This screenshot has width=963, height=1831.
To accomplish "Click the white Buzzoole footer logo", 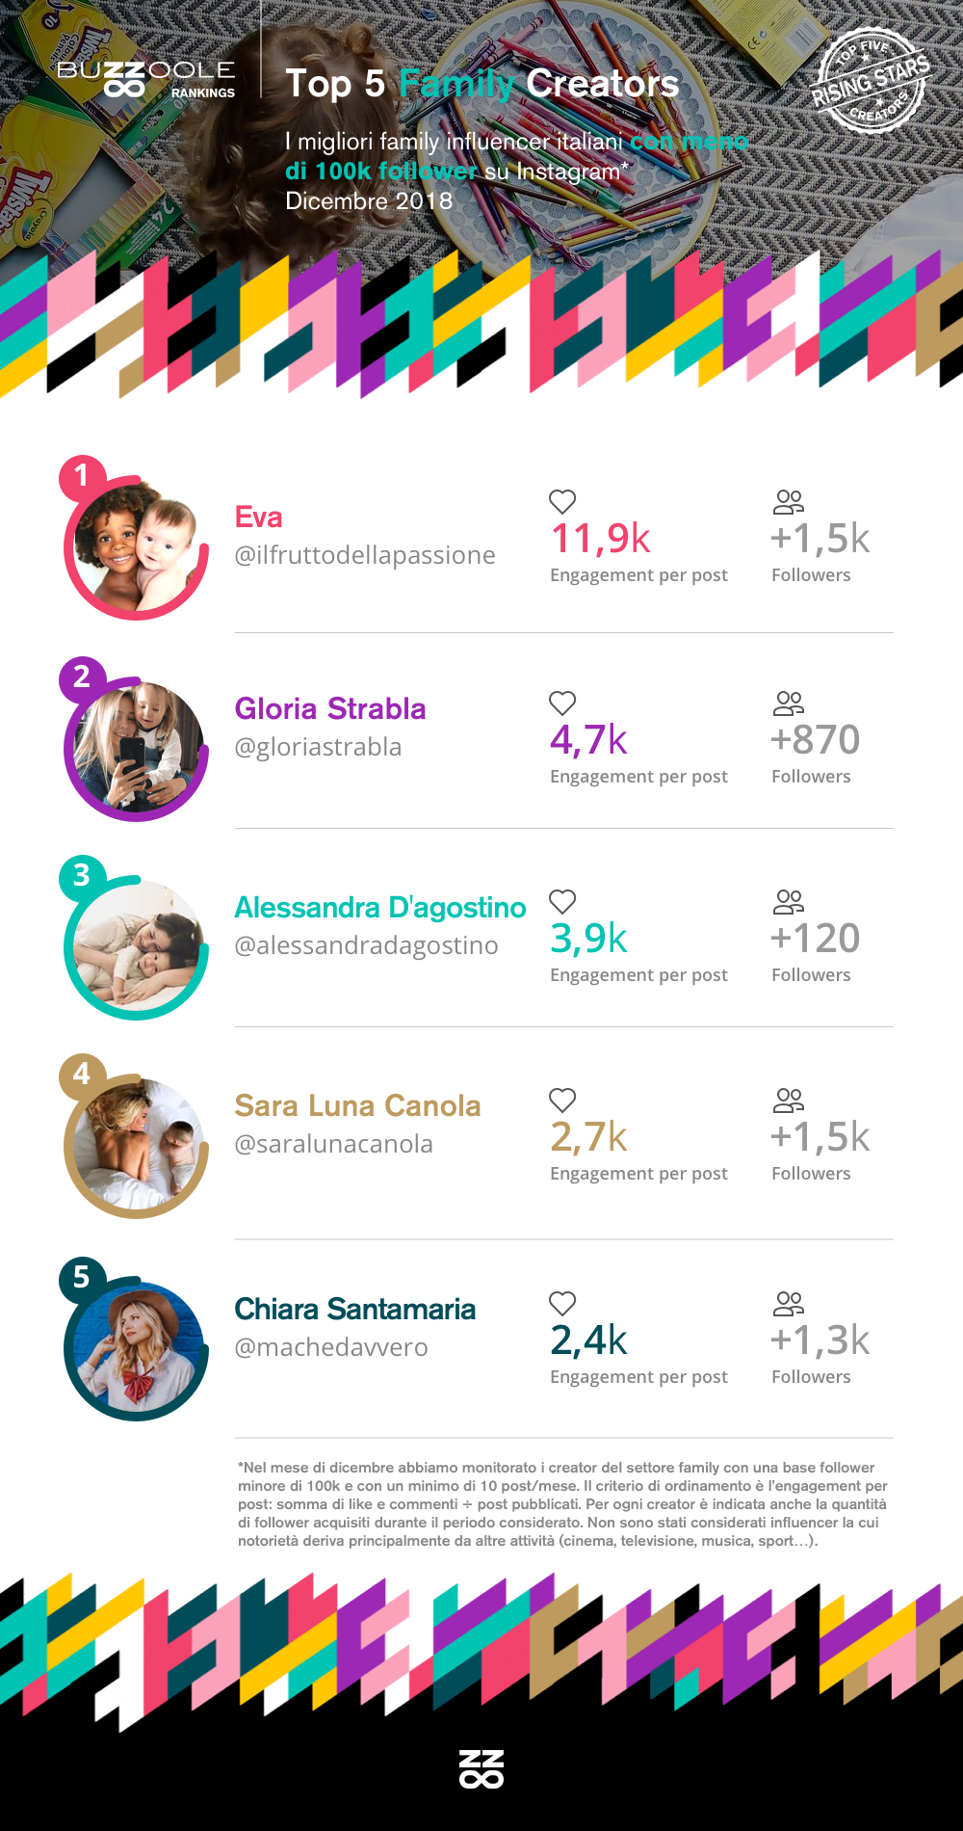I will 481,1768.
